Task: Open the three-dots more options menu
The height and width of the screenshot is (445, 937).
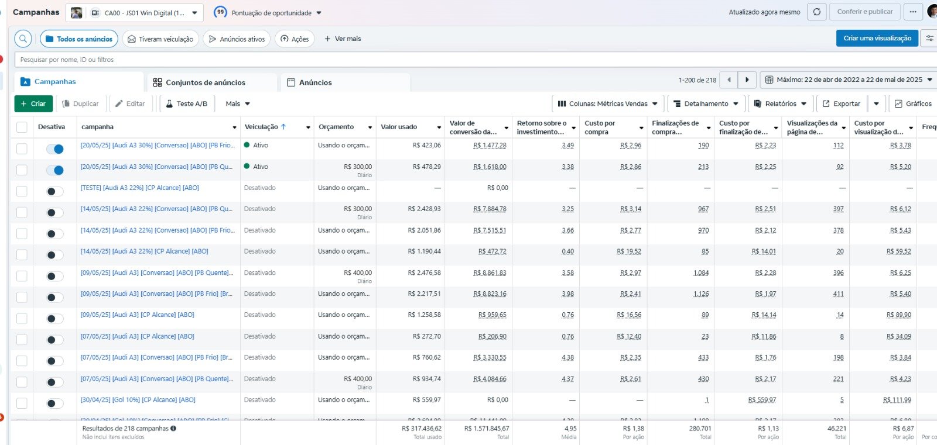Action: 913,12
